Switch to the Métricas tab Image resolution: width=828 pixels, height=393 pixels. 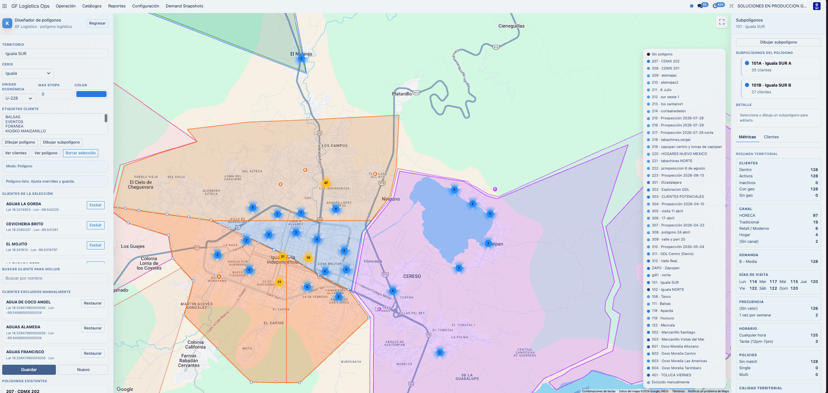(747, 137)
